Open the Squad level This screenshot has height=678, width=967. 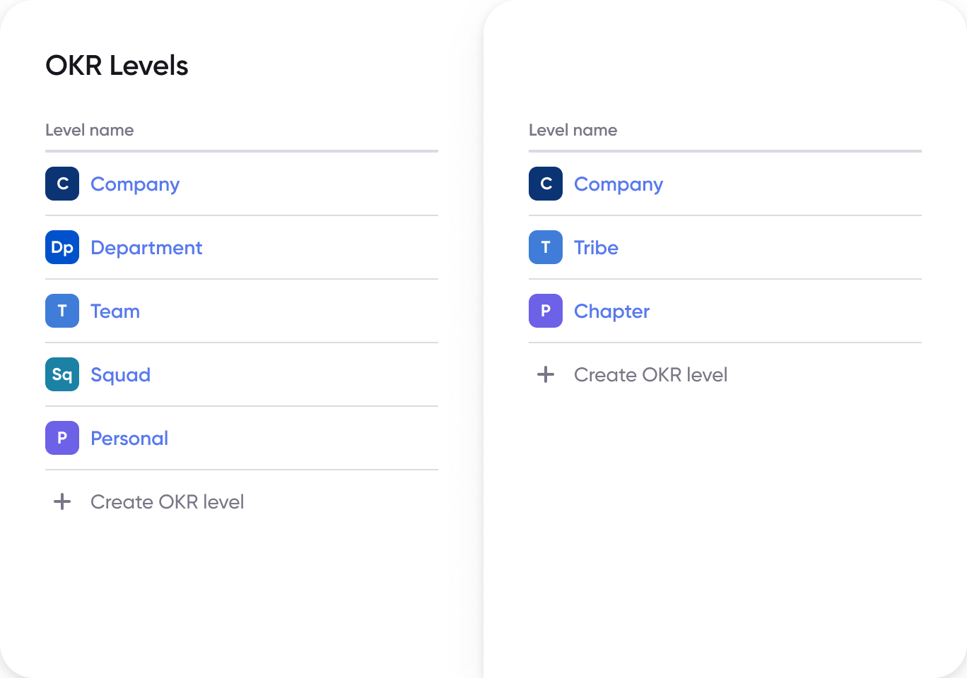point(120,374)
